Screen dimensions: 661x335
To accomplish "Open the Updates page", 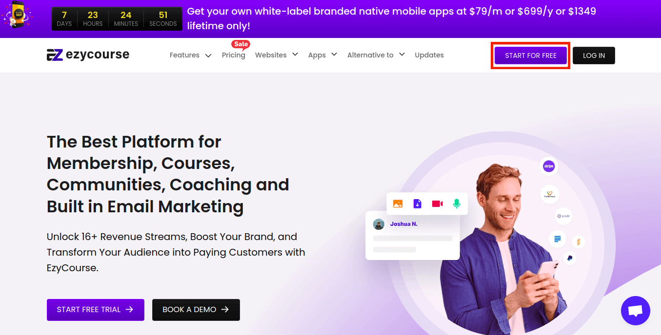I will pyautogui.click(x=429, y=55).
